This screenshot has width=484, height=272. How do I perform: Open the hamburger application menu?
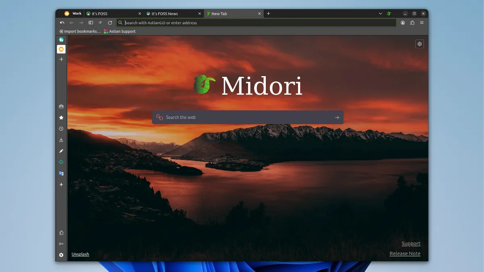click(422, 23)
